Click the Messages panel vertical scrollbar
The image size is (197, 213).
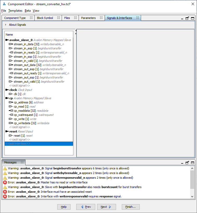point(192,179)
